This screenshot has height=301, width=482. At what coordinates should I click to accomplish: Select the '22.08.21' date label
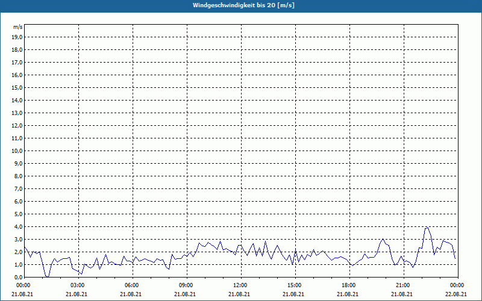[456, 294]
